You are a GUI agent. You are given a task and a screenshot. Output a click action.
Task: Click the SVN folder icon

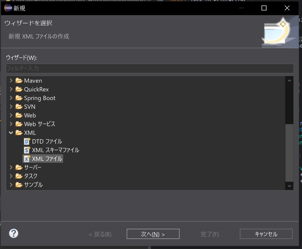click(x=19, y=107)
